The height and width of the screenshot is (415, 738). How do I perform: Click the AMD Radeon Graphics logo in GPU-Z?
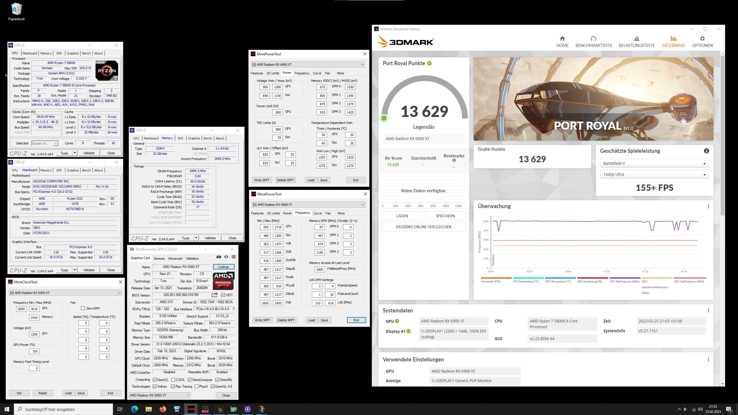click(223, 280)
